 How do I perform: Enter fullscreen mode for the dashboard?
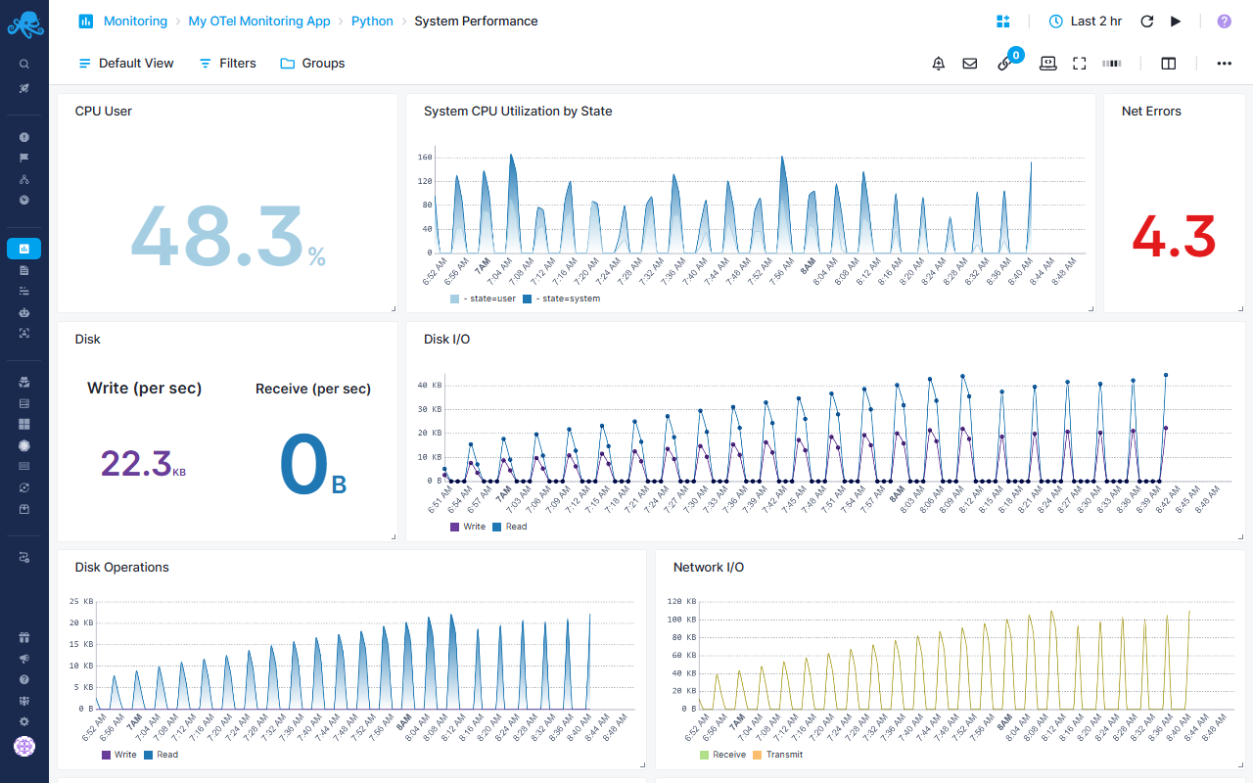point(1079,63)
